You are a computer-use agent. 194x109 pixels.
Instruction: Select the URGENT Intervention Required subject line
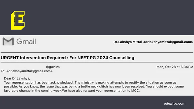67,58
